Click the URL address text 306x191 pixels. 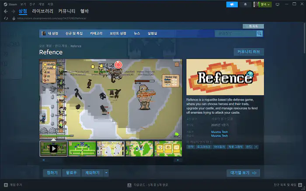click(x=52, y=18)
